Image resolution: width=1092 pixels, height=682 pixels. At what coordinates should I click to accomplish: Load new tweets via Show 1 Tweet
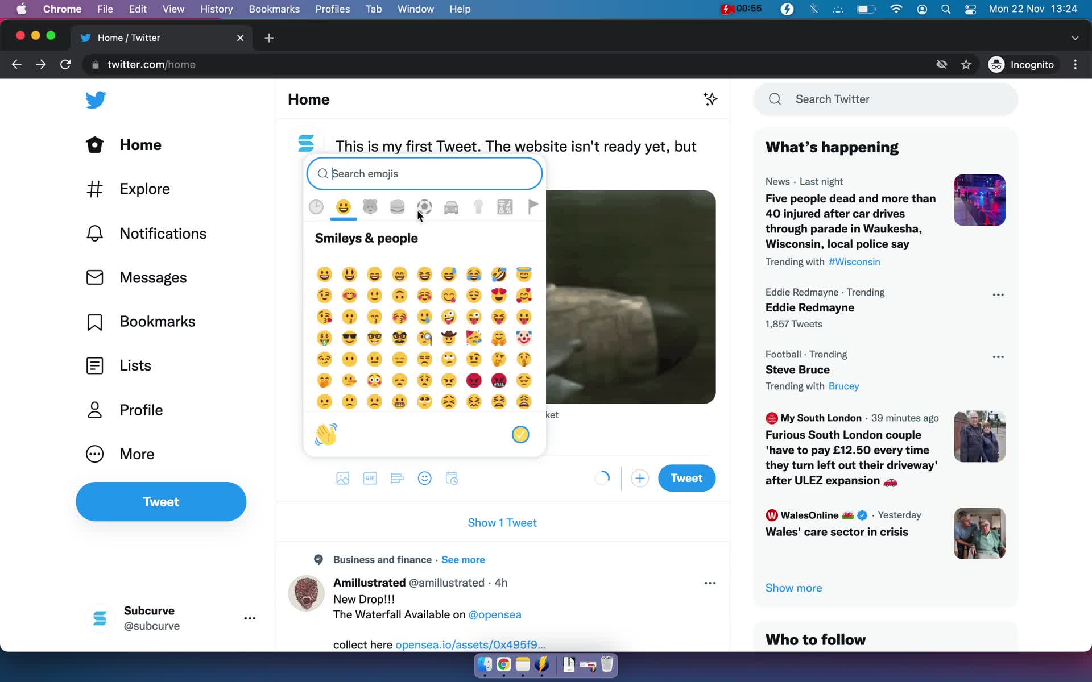502,523
